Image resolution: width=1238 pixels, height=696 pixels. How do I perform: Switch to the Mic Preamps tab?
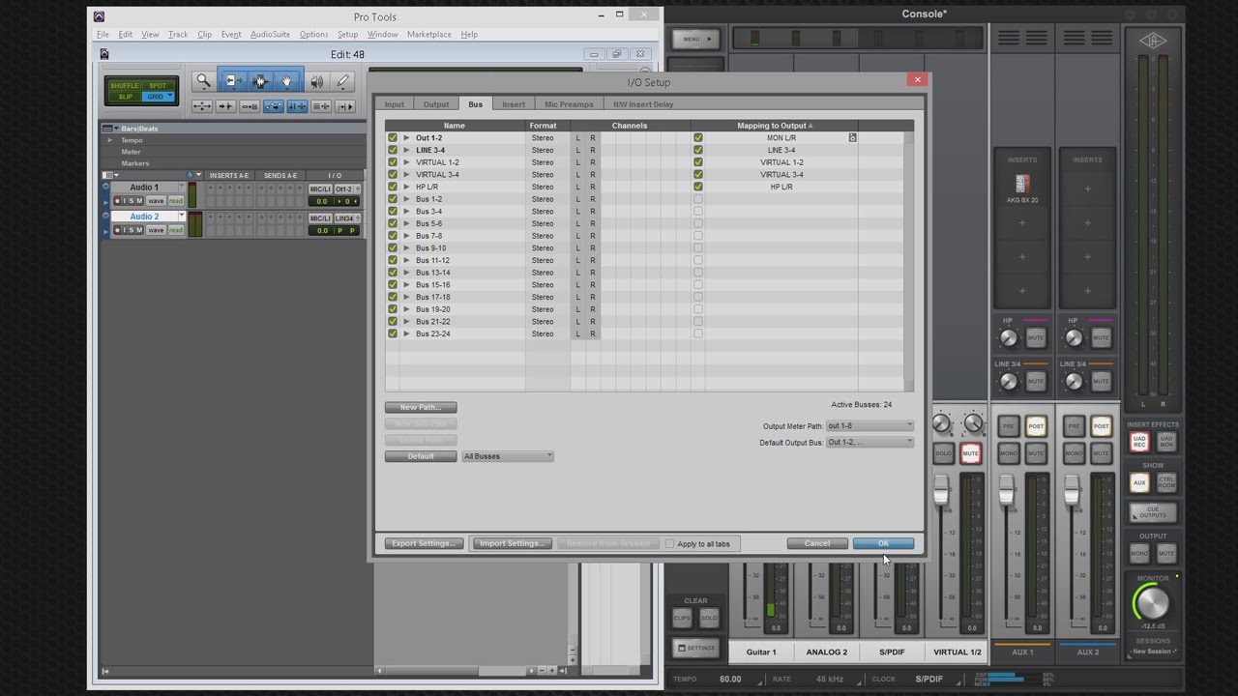569,104
